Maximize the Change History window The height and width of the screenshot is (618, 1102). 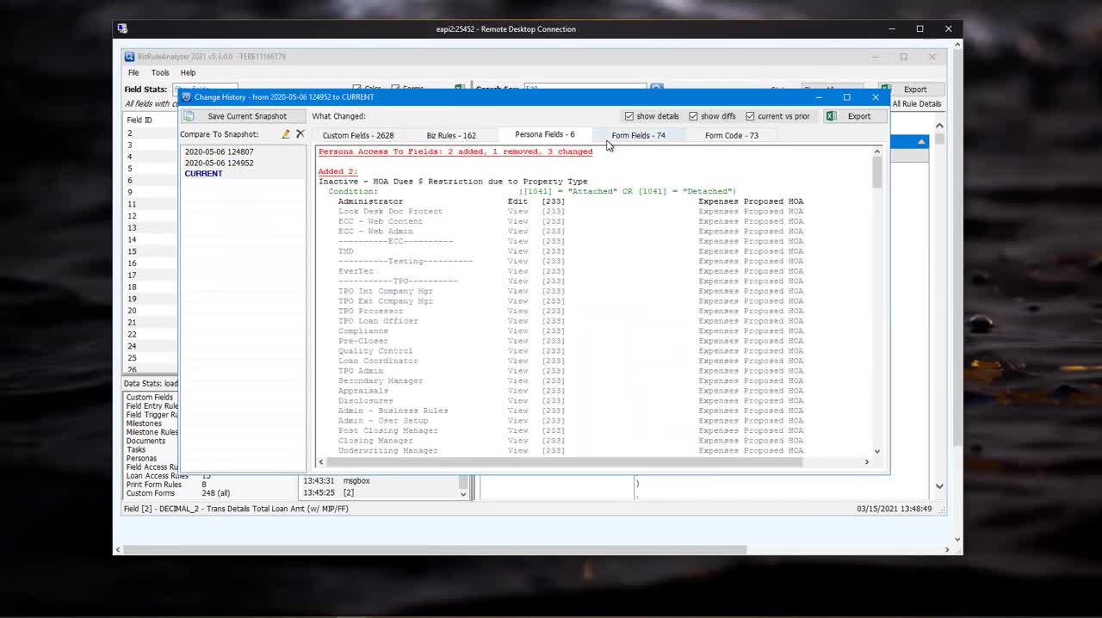click(x=846, y=97)
